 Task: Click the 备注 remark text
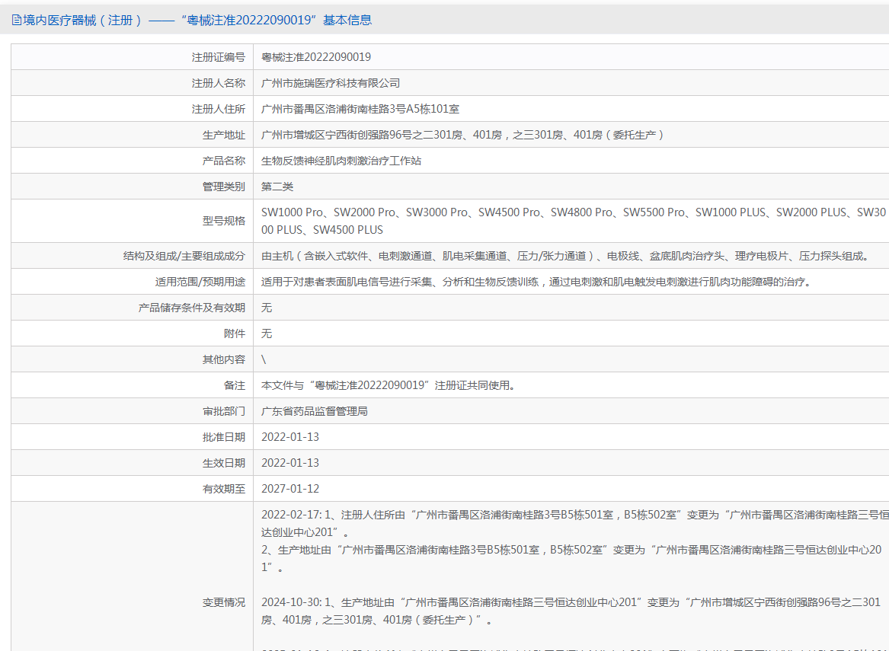pyautogui.click(x=389, y=385)
